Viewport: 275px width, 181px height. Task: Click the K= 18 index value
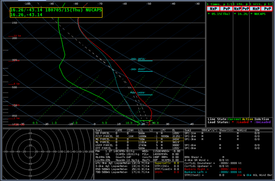(102, 154)
